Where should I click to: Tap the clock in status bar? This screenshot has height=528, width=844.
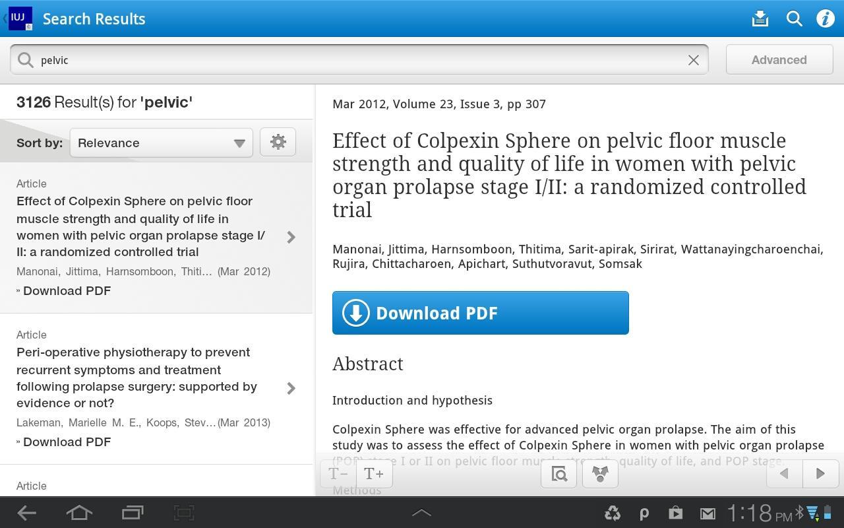(x=759, y=513)
